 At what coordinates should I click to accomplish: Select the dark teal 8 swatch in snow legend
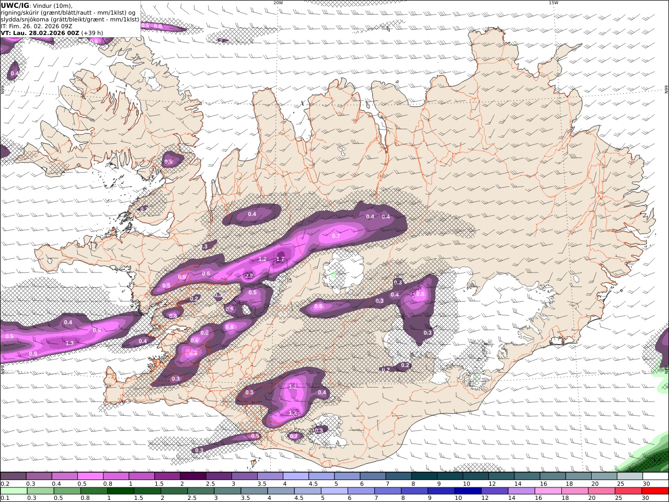(424, 476)
